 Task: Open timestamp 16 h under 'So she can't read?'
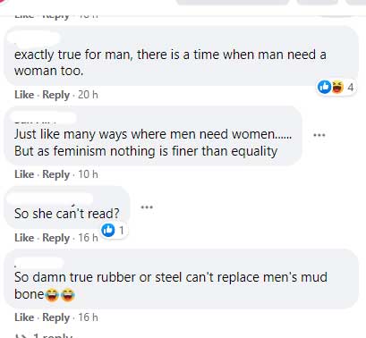click(88, 238)
